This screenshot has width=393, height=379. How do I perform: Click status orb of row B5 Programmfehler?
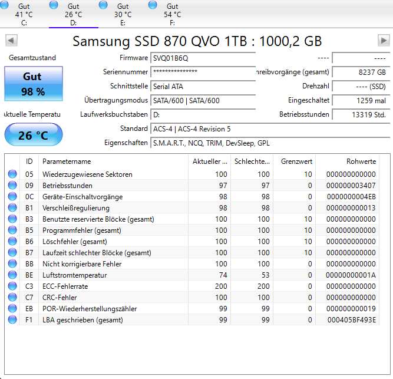point(12,230)
